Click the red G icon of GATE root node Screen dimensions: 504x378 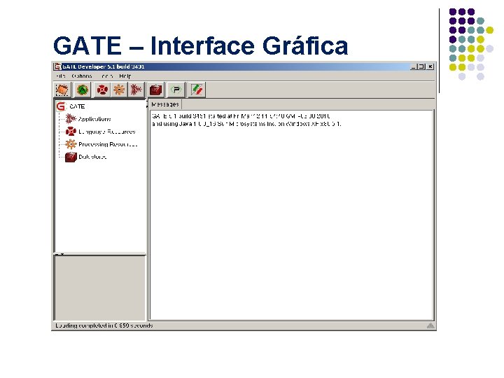[61, 106]
